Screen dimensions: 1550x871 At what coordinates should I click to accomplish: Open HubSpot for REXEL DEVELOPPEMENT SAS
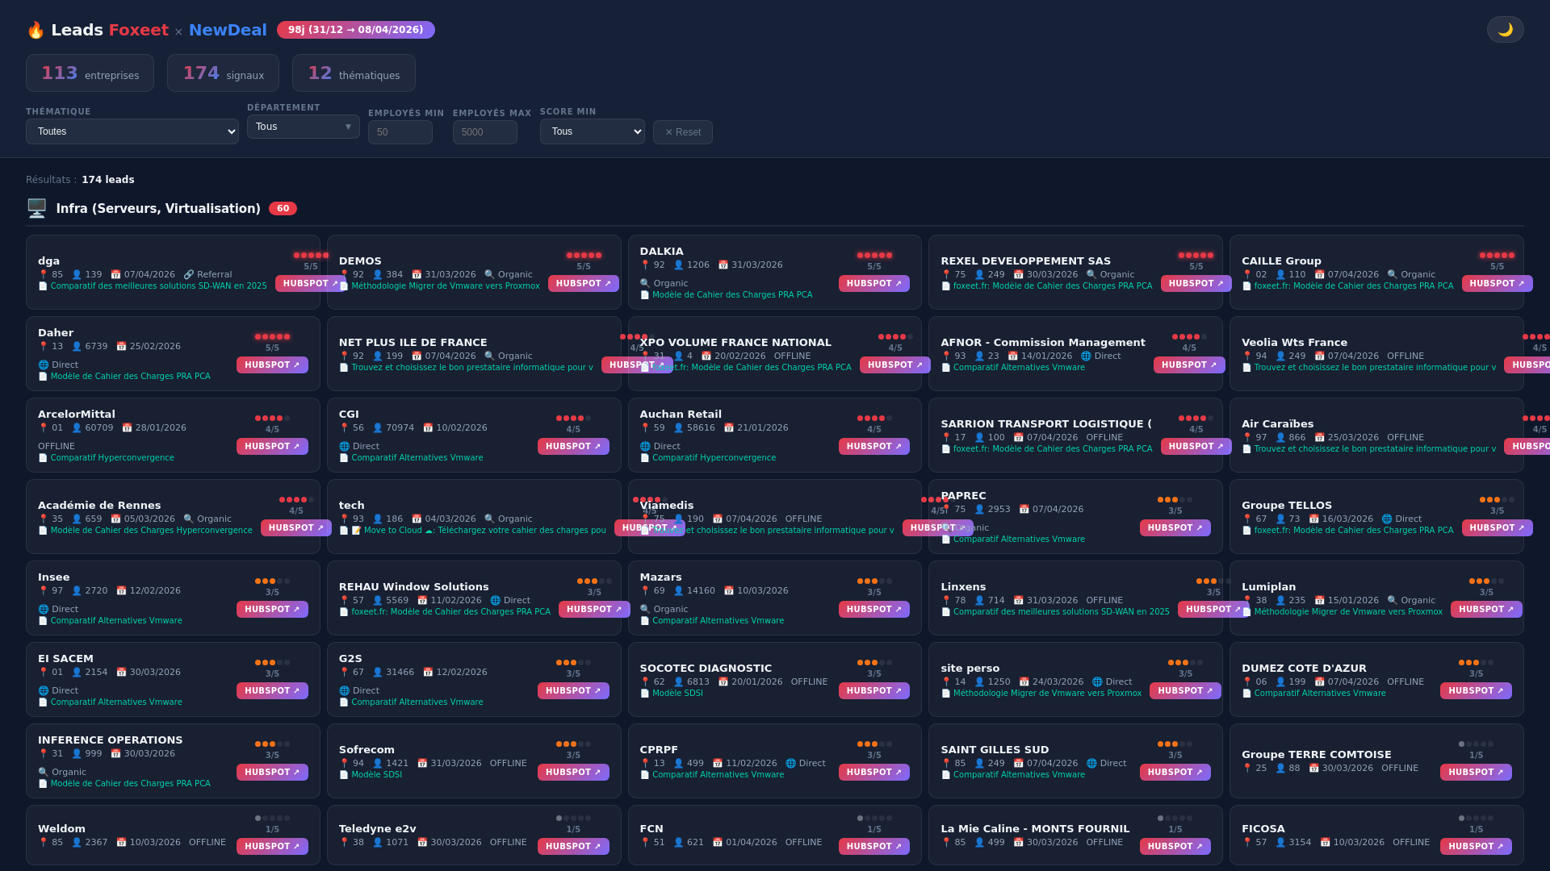(1196, 284)
